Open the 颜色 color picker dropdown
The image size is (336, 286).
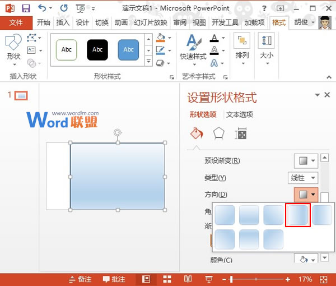[306, 260]
